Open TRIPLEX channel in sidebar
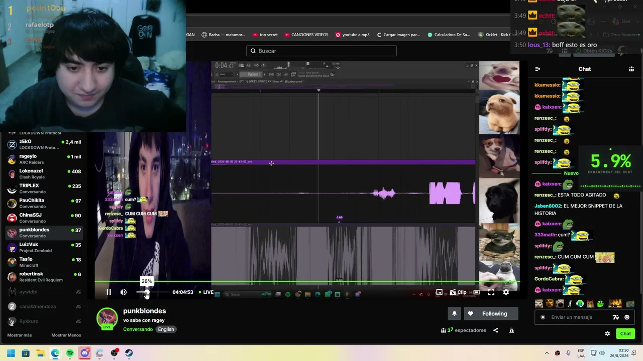Image resolution: width=643 pixels, height=361 pixels. 44,189
